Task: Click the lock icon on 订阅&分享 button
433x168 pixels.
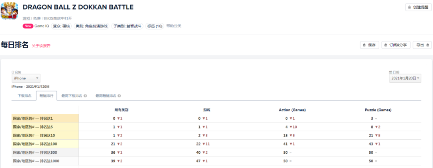Action: [x=385, y=45]
